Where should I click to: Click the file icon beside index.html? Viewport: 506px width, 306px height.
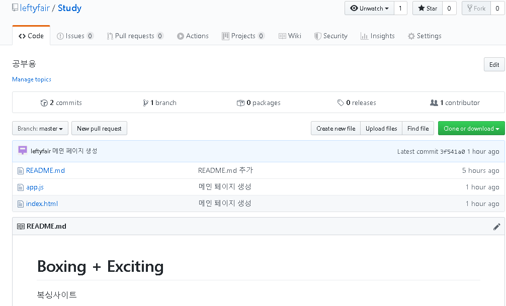20,204
